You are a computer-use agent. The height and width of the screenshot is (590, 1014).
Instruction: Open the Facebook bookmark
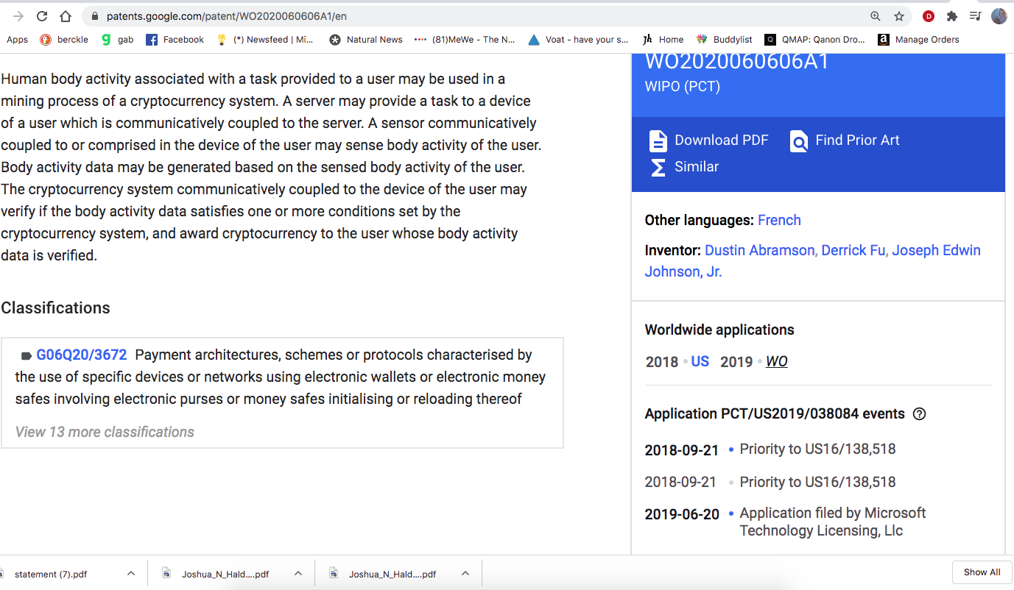tap(175, 40)
